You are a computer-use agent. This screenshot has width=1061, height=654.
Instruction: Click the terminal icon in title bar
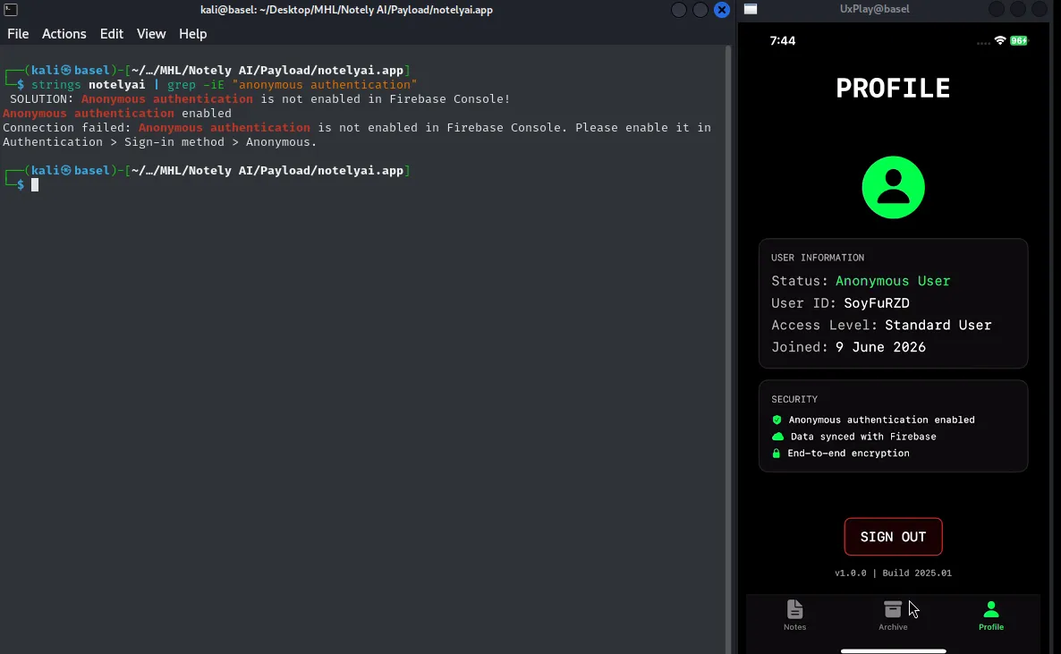(x=11, y=10)
